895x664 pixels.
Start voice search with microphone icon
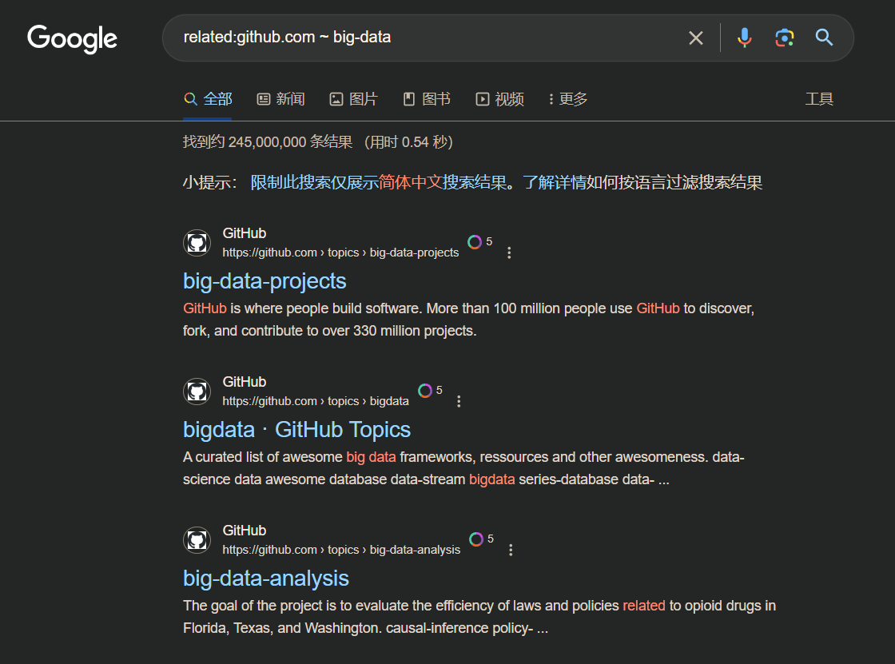[744, 38]
